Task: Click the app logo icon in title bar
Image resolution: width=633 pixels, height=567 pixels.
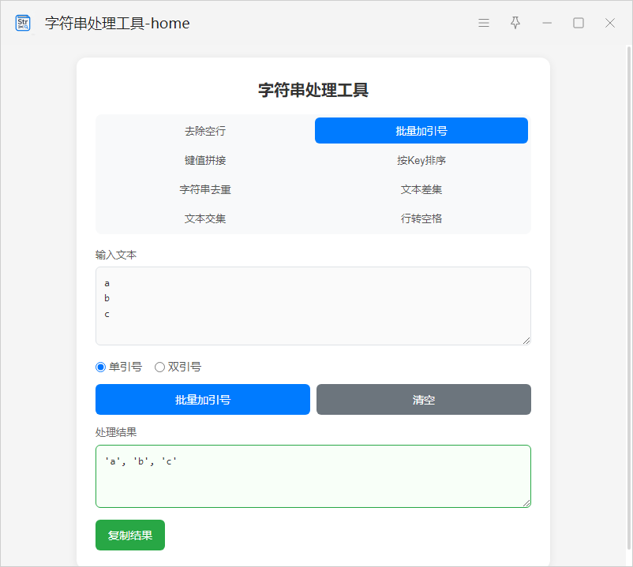Action: [x=23, y=23]
